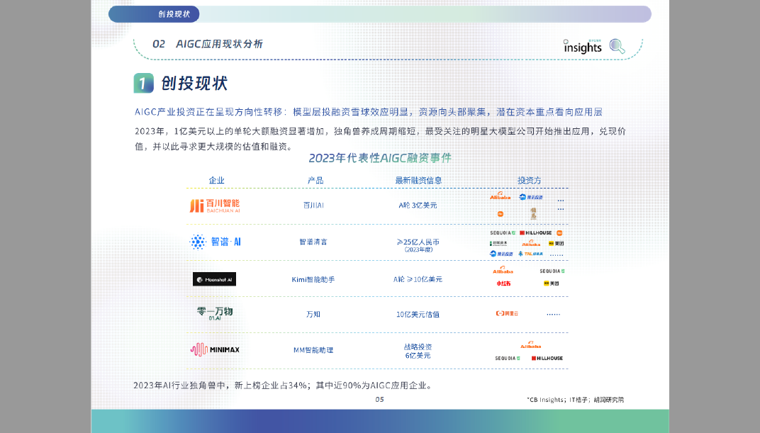Image resolution: width=760 pixels, height=433 pixels.
Task: Click the 投资方 column header
Action: 530,180
